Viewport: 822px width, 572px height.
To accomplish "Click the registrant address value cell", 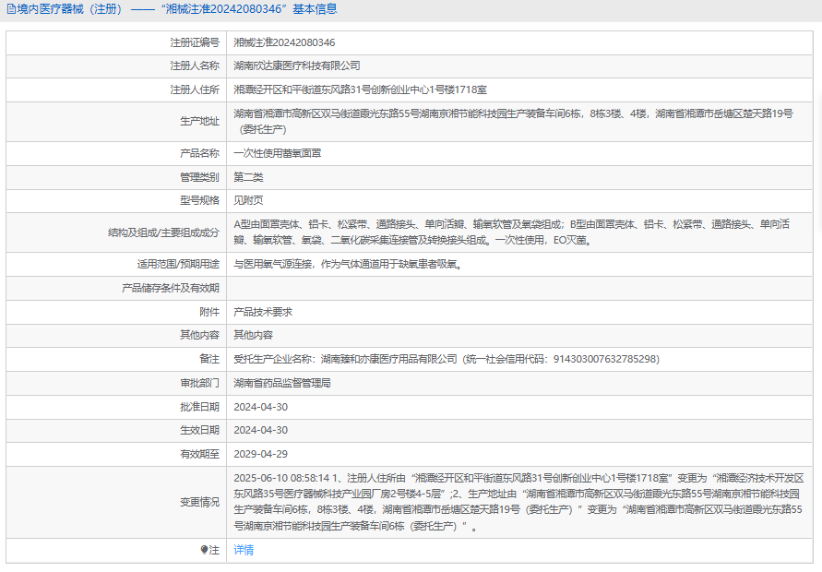I will tap(360, 89).
